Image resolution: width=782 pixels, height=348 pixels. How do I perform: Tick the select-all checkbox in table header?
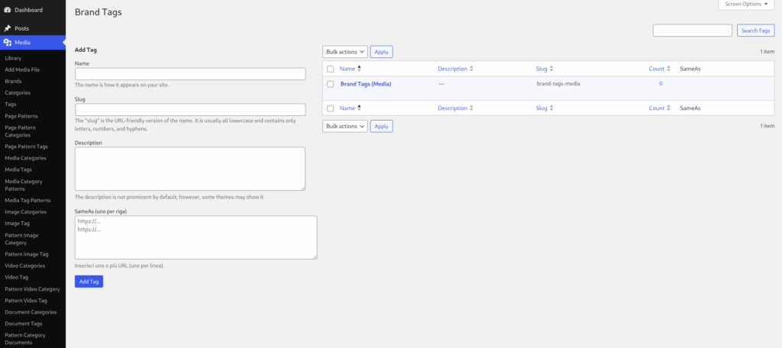330,69
